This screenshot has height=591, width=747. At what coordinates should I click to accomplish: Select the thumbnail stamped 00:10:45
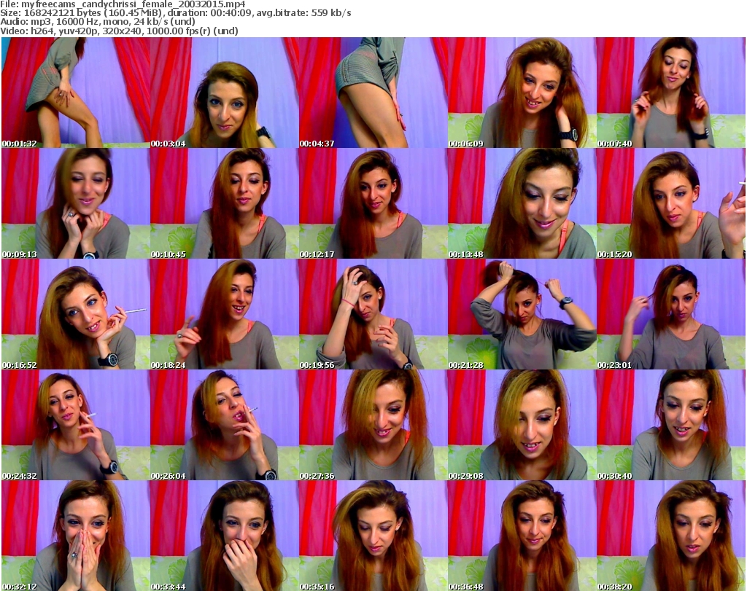coord(225,203)
